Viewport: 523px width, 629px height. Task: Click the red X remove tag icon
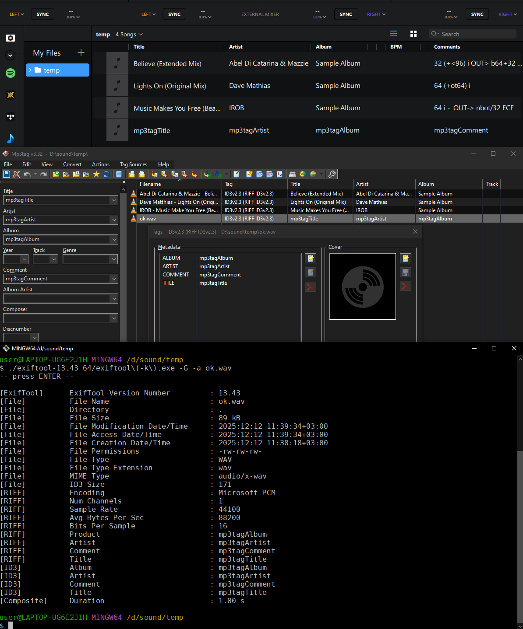tap(17, 174)
